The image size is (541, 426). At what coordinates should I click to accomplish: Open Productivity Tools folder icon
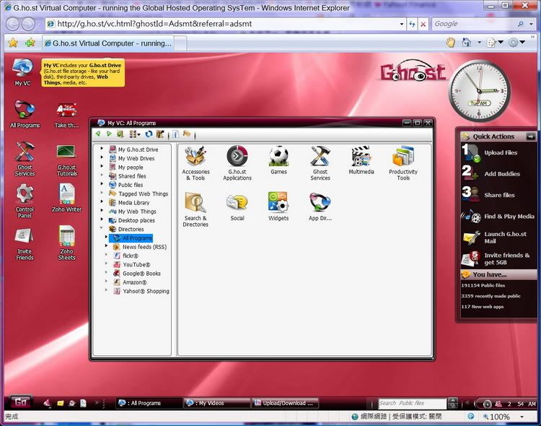(403, 163)
